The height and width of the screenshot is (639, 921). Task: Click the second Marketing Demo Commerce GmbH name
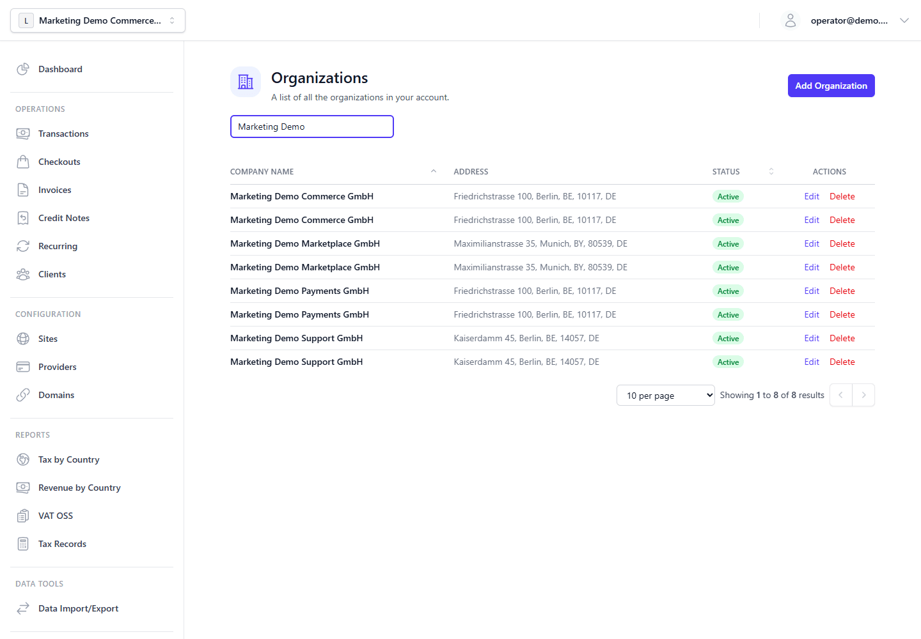point(302,220)
